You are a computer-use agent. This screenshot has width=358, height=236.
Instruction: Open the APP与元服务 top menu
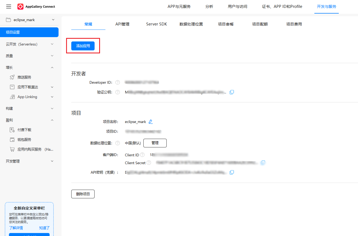coord(179,7)
